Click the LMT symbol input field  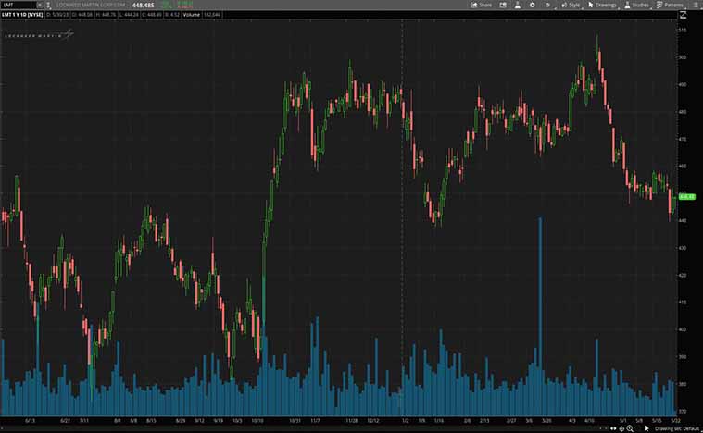(x=19, y=5)
